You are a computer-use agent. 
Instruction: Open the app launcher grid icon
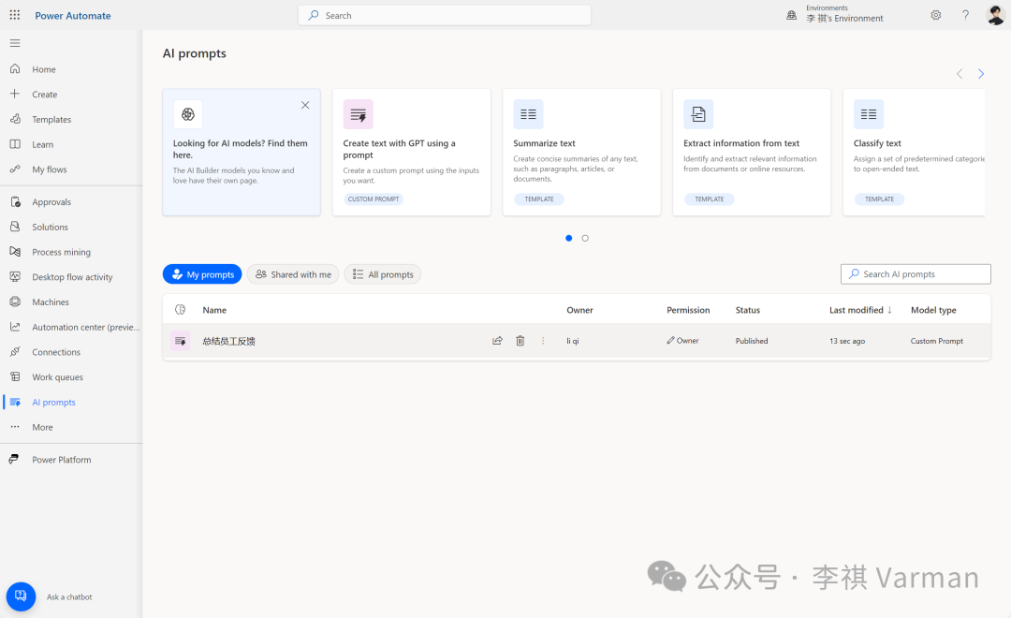pos(15,15)
